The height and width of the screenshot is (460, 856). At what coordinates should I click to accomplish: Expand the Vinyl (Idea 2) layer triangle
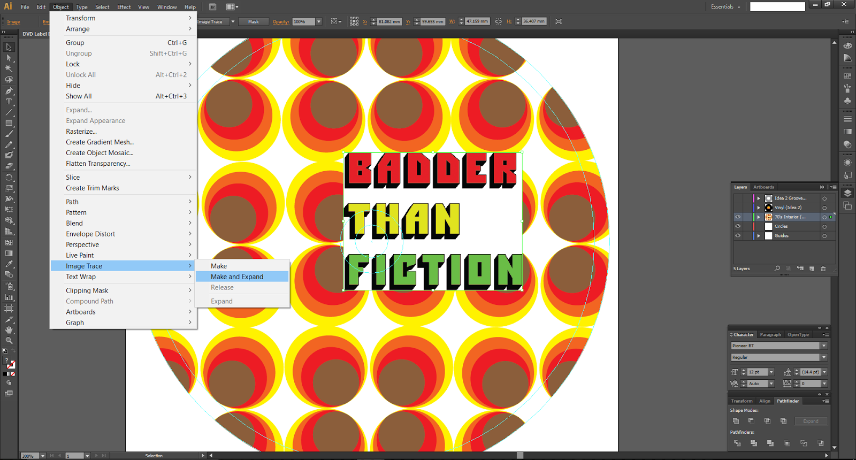(x=759, y=208)
